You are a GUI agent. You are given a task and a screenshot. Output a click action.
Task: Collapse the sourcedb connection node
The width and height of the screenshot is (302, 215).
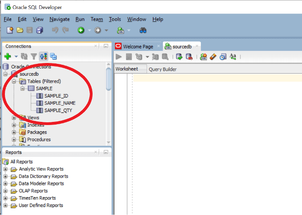tap(5, 74)
